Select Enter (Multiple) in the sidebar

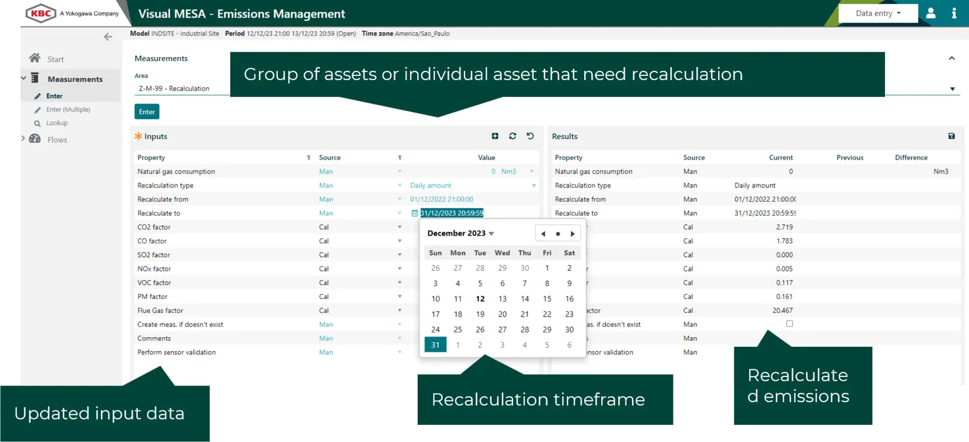coord(68,110)
